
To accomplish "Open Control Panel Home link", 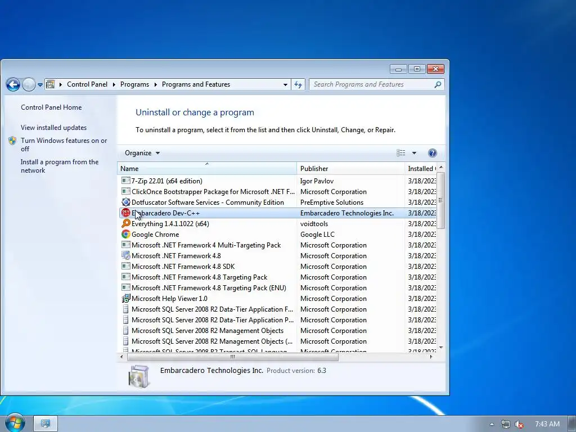I will tap(51, 107).
